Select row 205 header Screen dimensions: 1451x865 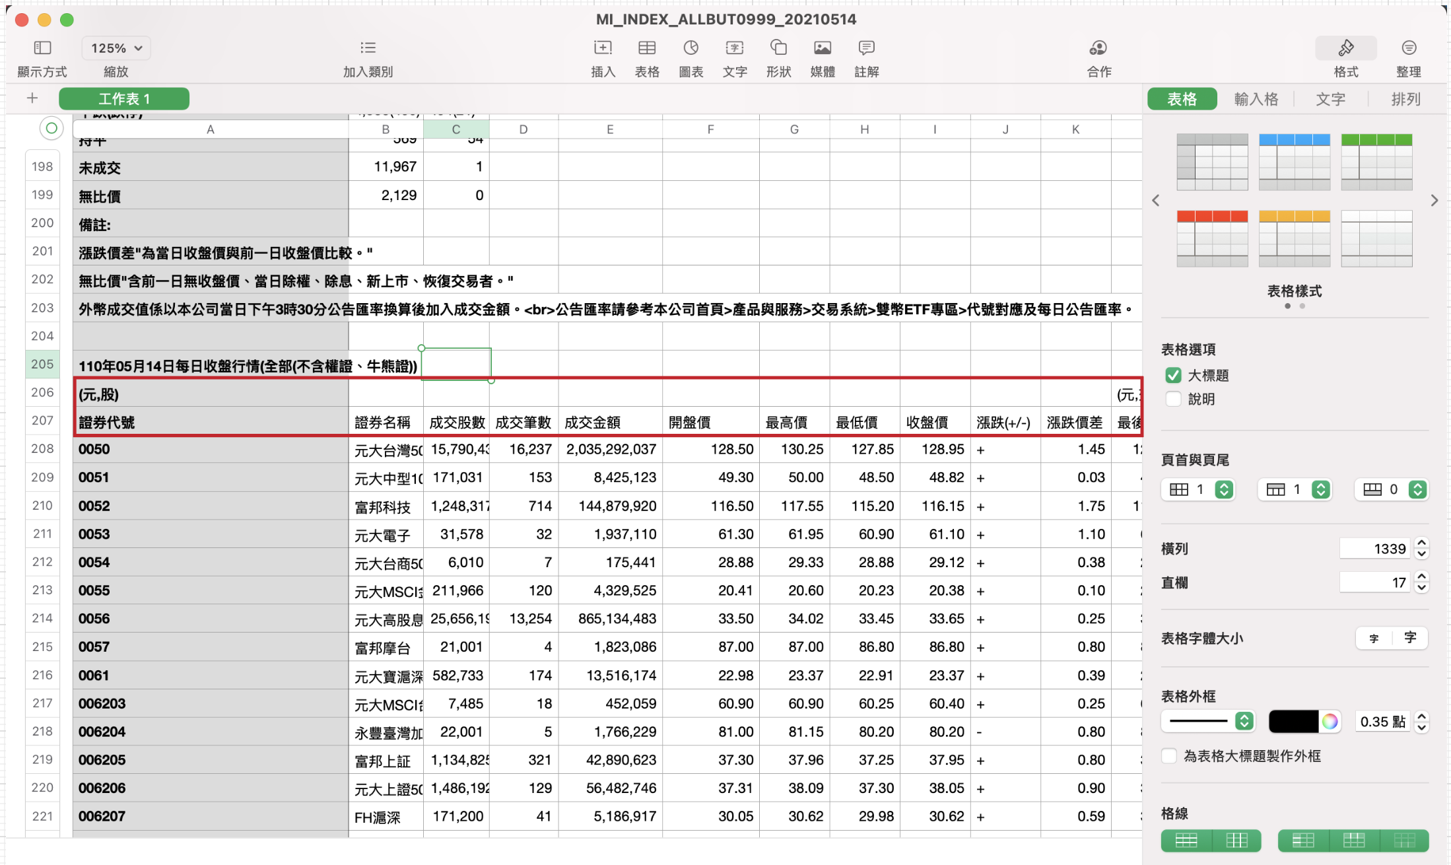[x=42, y=364]
